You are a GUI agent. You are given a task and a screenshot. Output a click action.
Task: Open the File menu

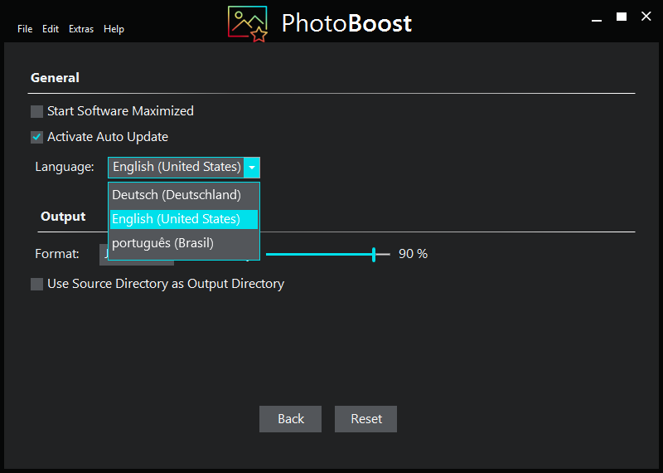click(x=25, y=29)
